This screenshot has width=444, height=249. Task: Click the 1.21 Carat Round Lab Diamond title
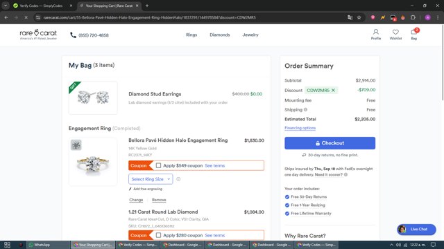163,212
